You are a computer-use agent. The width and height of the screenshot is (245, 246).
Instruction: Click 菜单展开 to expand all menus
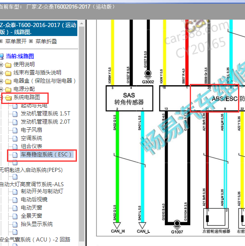[16, 41]
